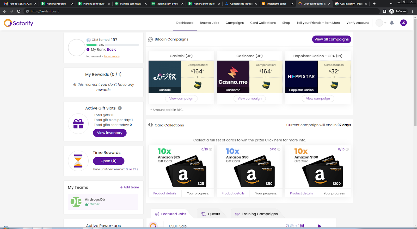Open the notifications bell
This screenshot has height=229, width=417.
[392, 23]
